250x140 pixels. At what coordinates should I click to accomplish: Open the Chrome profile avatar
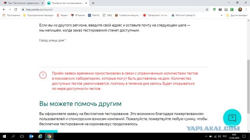(240, 9)
